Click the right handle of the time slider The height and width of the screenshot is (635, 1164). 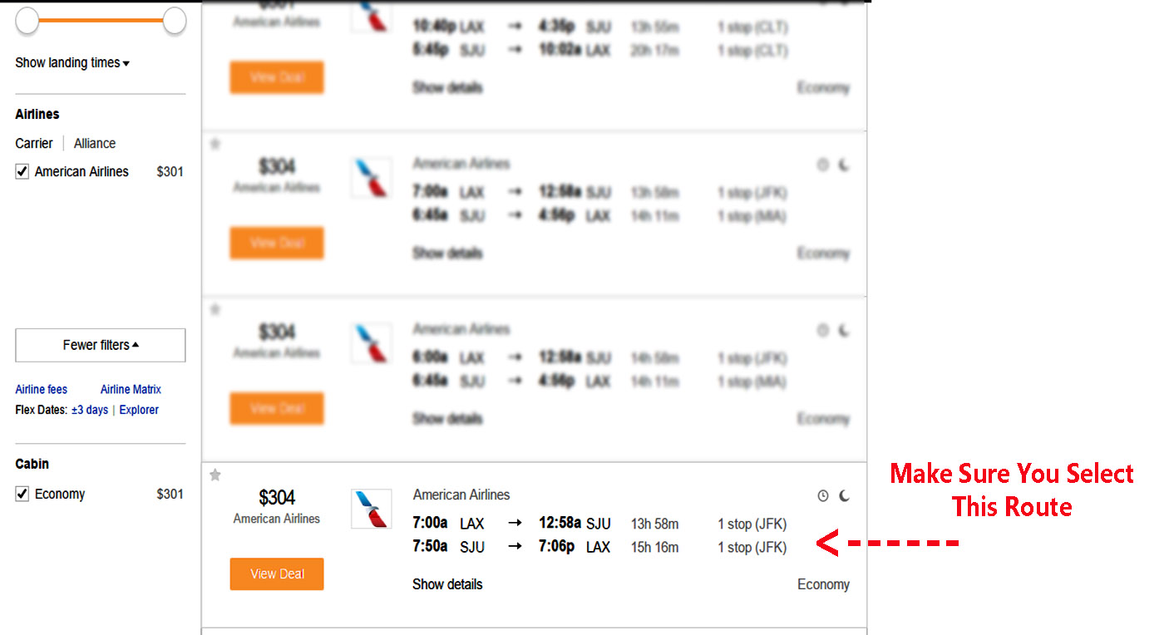pos(175,21)
